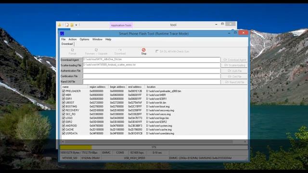Click the Scatter-loading File path field
This screenshot has width=308, height=173.
tap(152, 65)
